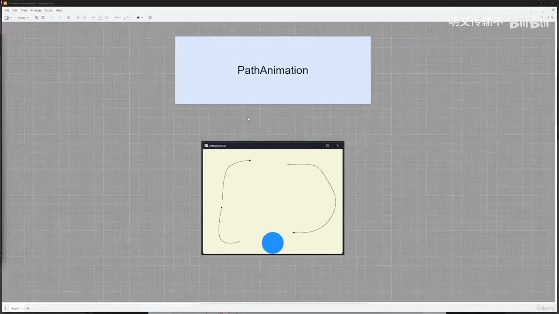The height and width of the screenshot is (314, 559).
Task: Open the connection style dropdown
Action: [117, 18]
